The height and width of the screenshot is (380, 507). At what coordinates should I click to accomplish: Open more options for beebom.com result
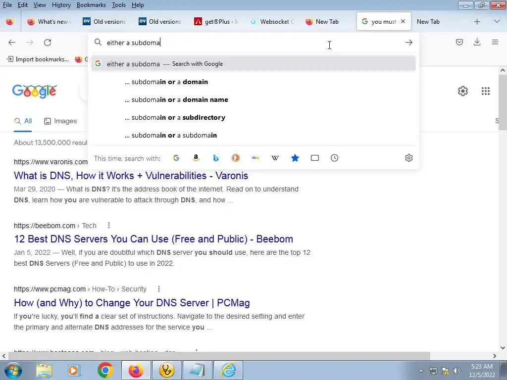[109, 225]
